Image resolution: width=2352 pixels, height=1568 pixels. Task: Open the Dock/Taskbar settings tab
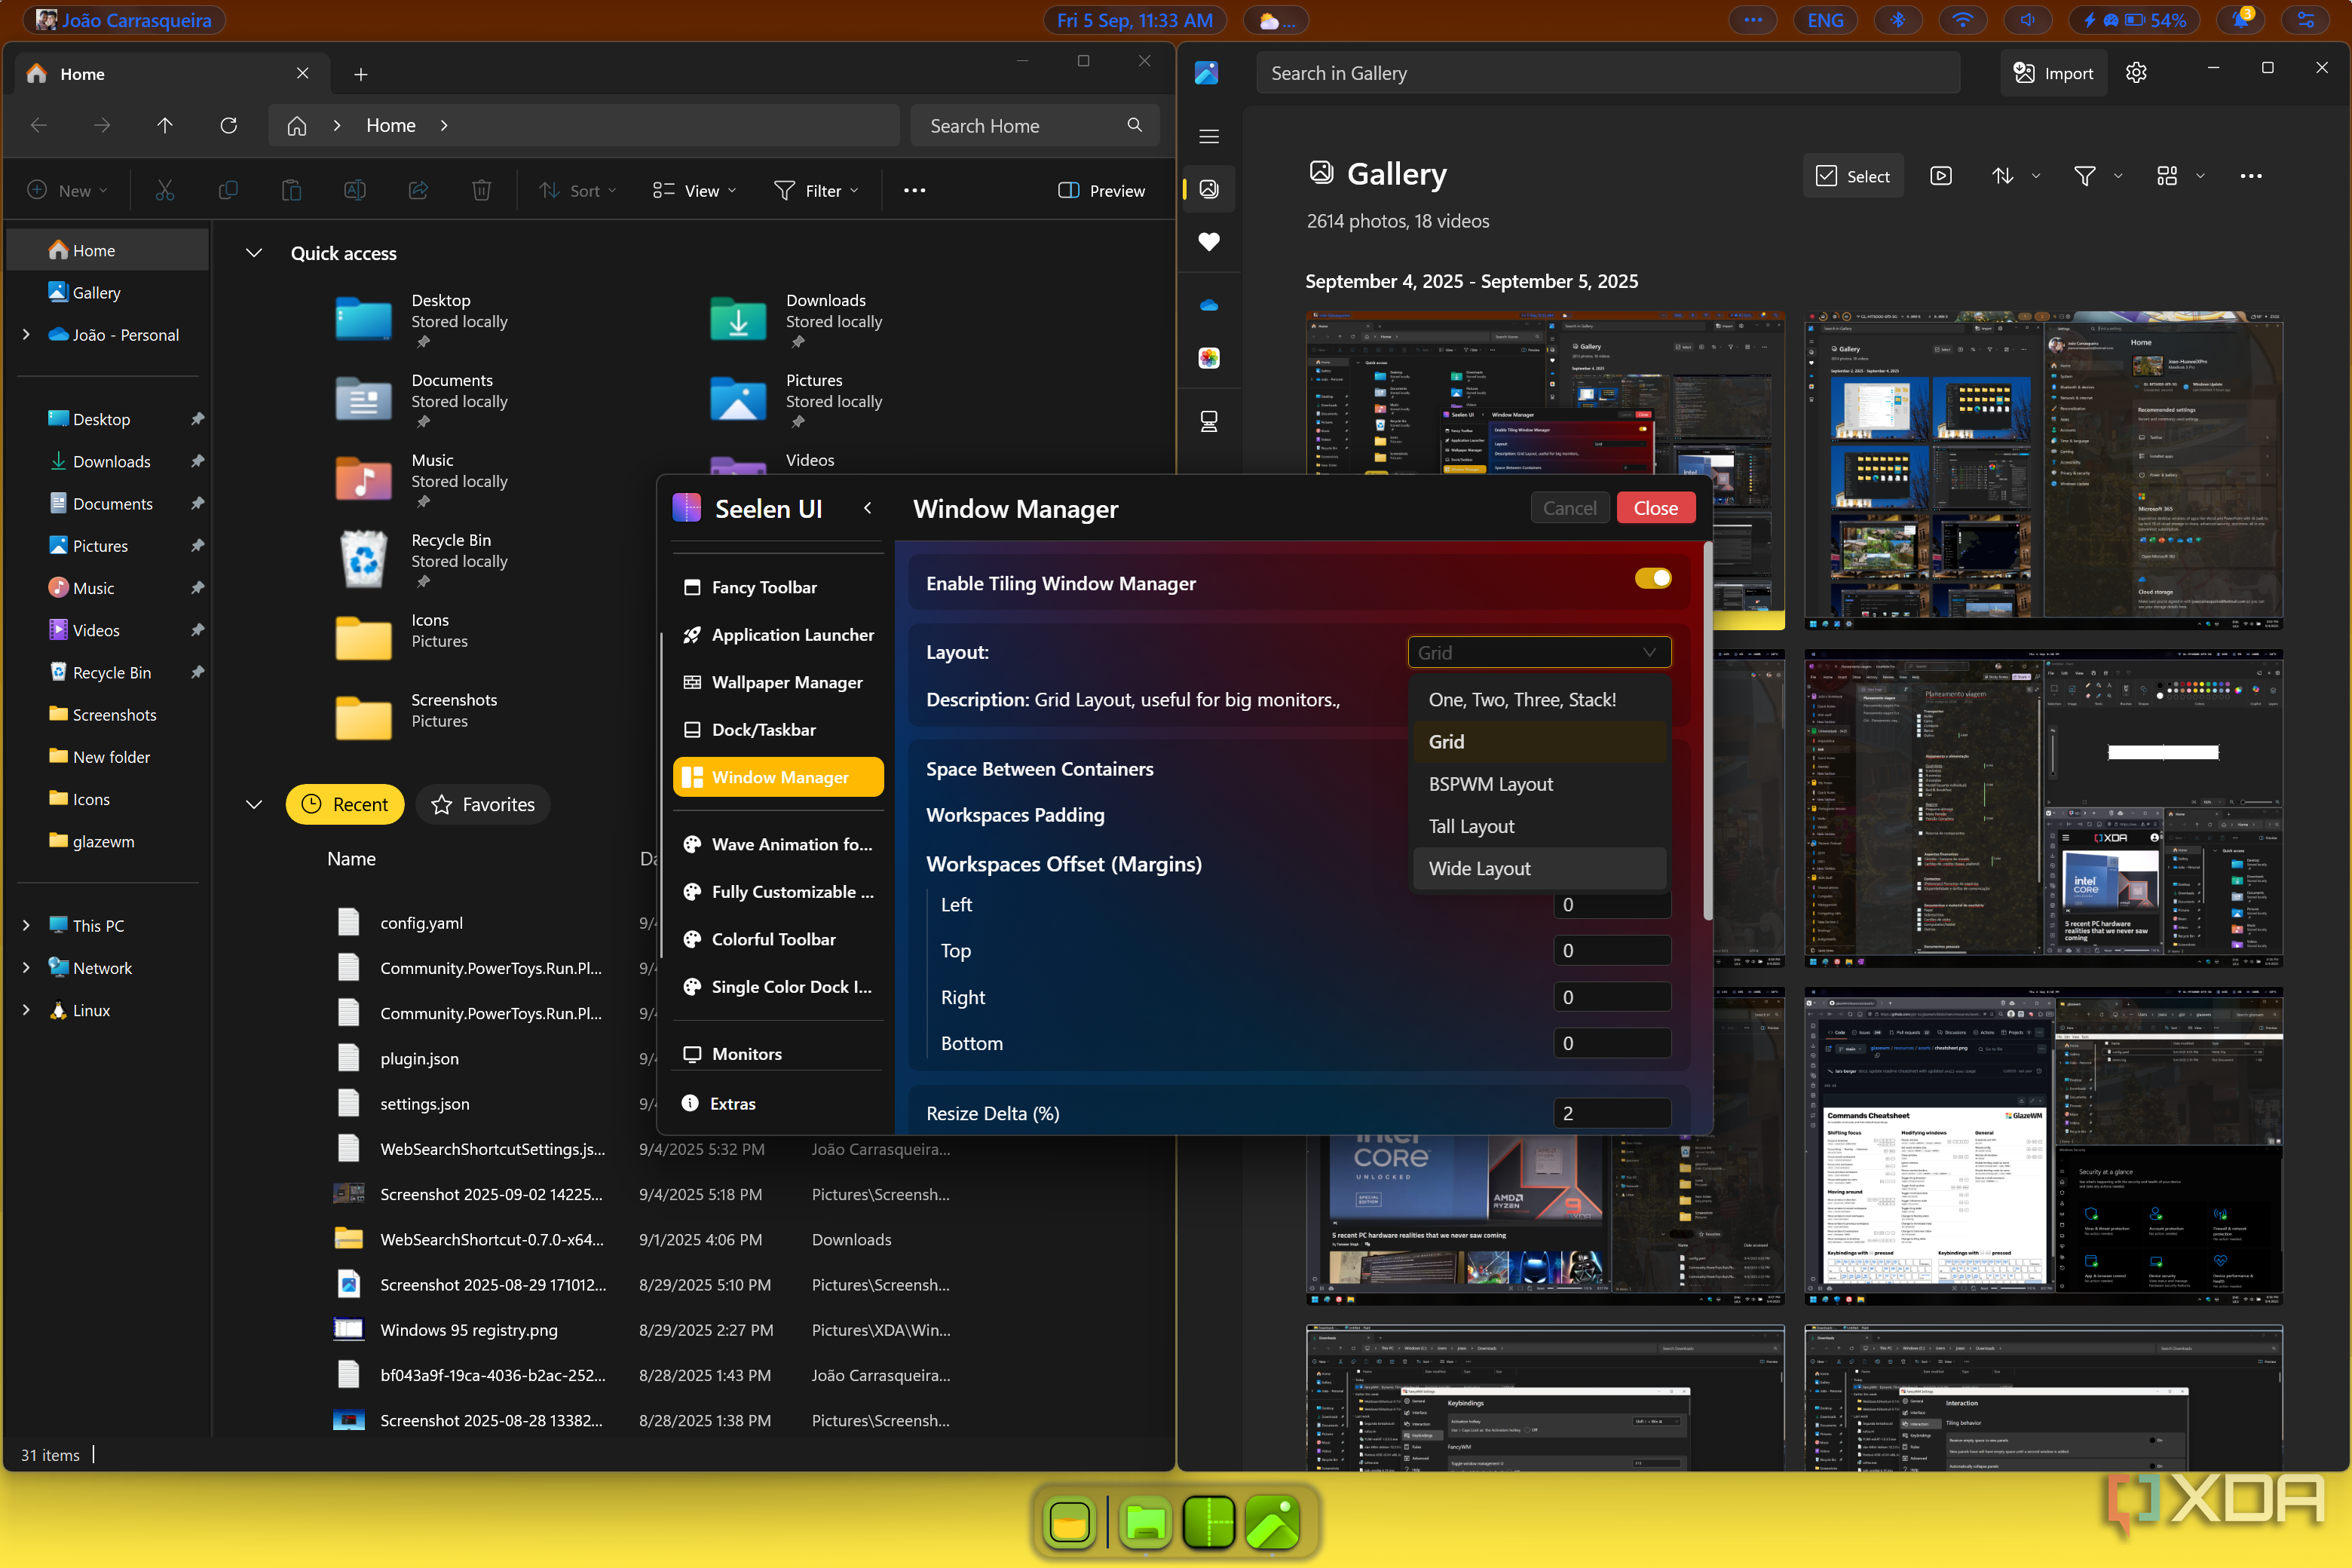click(763, 729)
